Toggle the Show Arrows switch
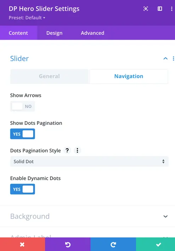The width and height of the screenshot is (175, 251). pos(22,106)
